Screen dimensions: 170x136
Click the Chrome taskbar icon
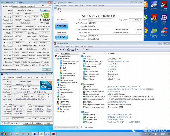click(29, 134)
